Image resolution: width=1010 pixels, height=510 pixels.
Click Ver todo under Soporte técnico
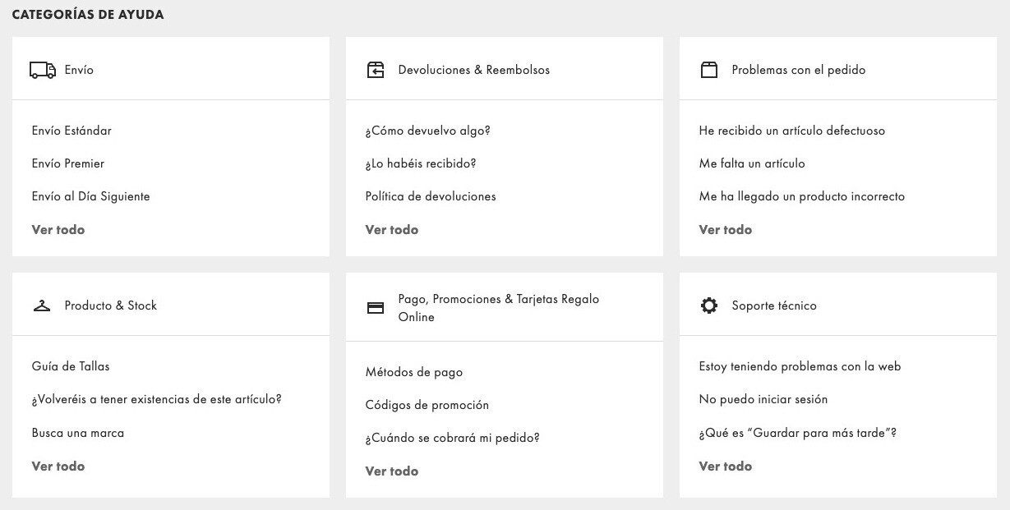pos(726,466)
